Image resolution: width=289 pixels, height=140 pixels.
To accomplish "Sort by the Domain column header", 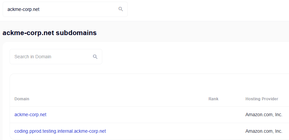I will pos(22,99).
